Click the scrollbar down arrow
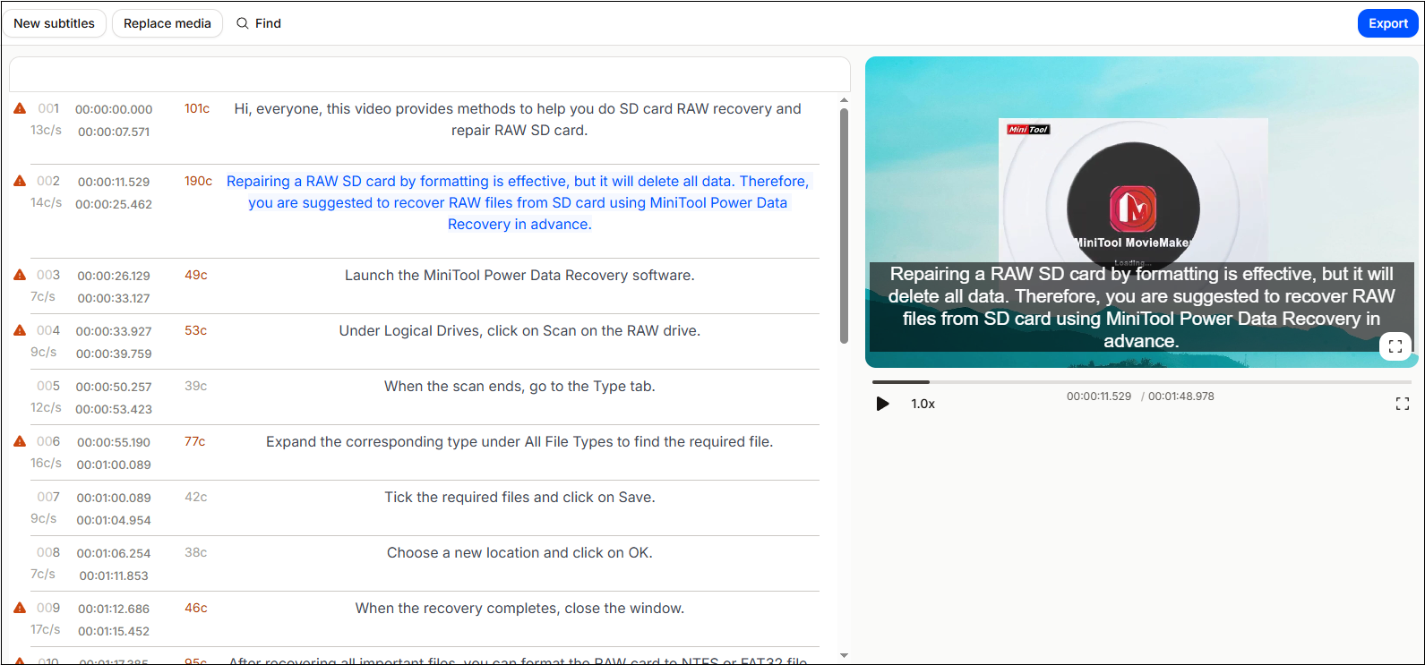Screen dimensions: 1425x665 pyautogui.click(x=844, y=656)
